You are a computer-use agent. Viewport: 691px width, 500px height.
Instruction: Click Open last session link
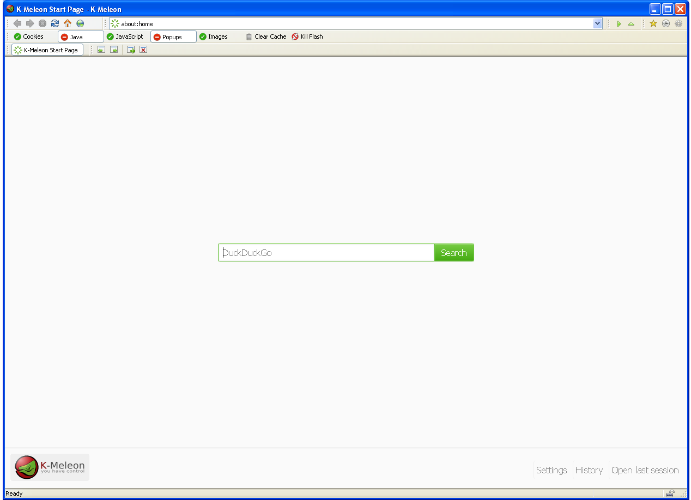(x=645, y=470)
